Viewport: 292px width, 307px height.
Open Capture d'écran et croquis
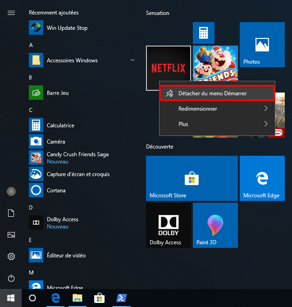(82, 174)
